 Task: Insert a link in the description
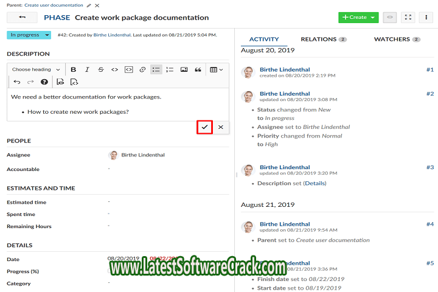(142, 69)
